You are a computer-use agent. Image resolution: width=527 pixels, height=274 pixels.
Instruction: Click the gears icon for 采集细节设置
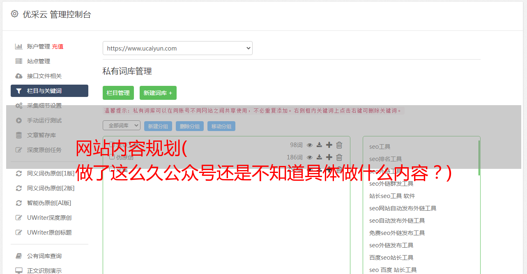[19, 106]
